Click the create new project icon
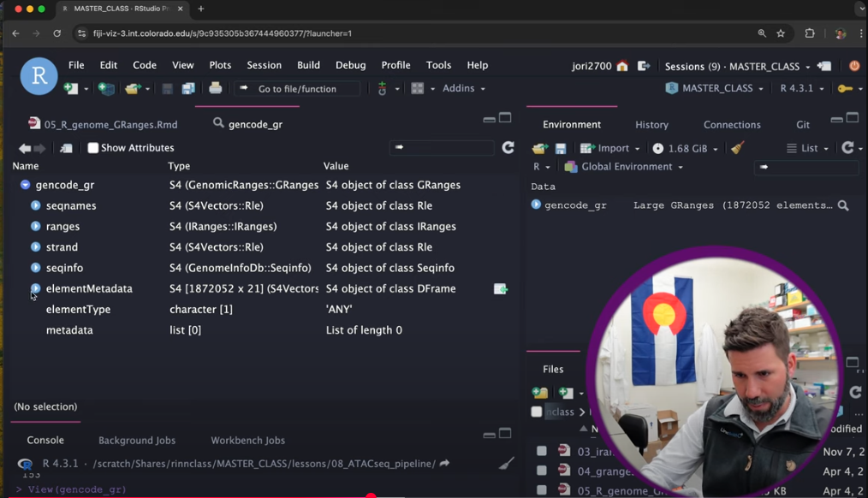The height and width of the screenshot is (498, 868). 106,88
